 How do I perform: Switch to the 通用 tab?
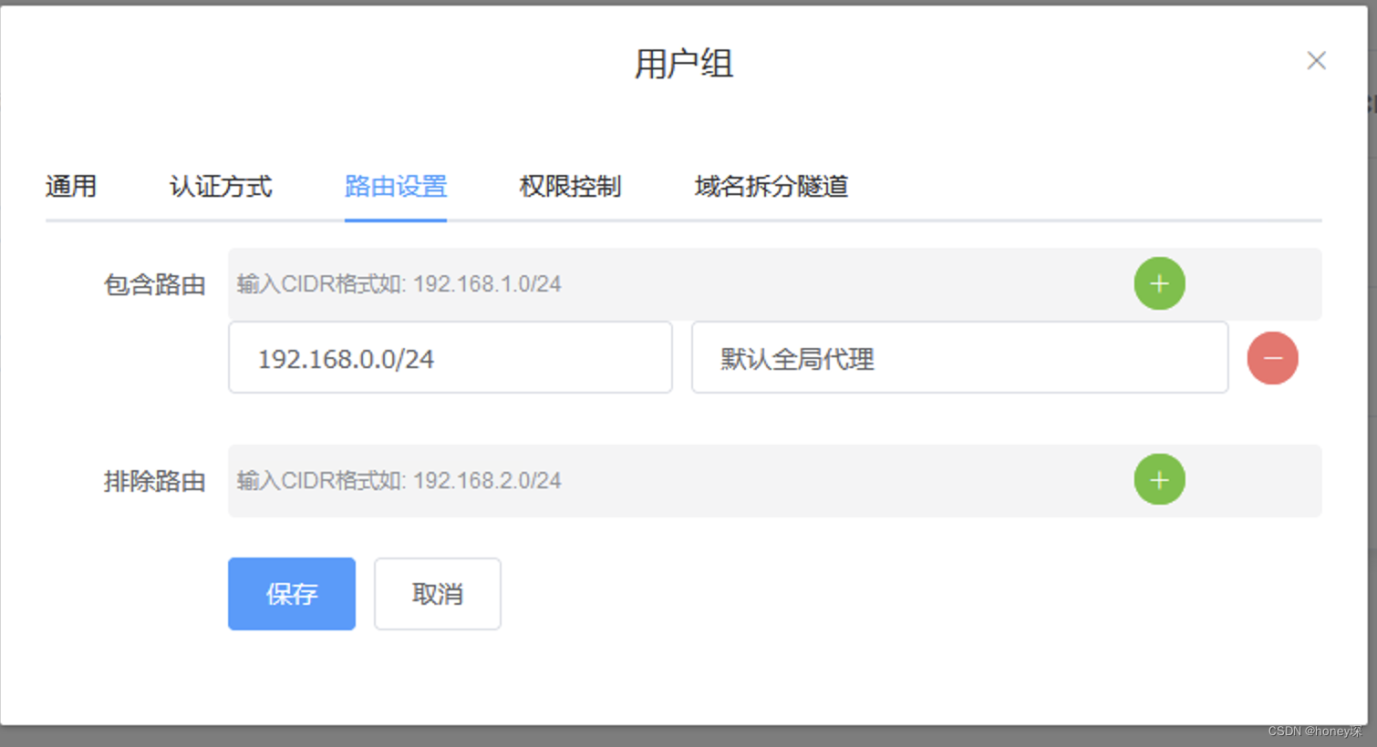pyautogui.click(x=71, y=187)
